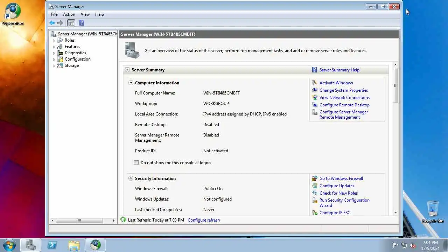448x252 pixels.
Task: Open Server Manager from the taskbar
Action: [x=30, y=245]
